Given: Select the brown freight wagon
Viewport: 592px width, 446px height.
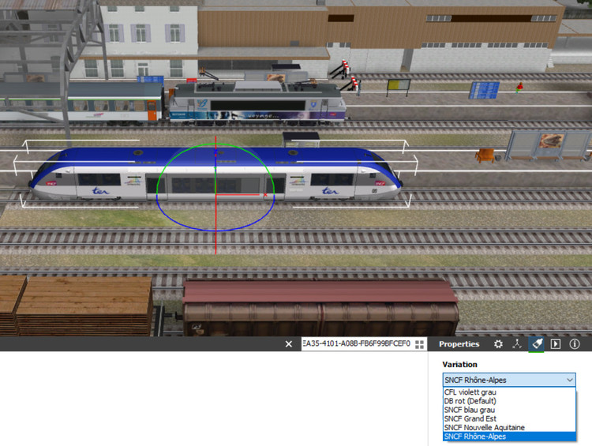Looking at the screenshot, I should coord(321,308).
